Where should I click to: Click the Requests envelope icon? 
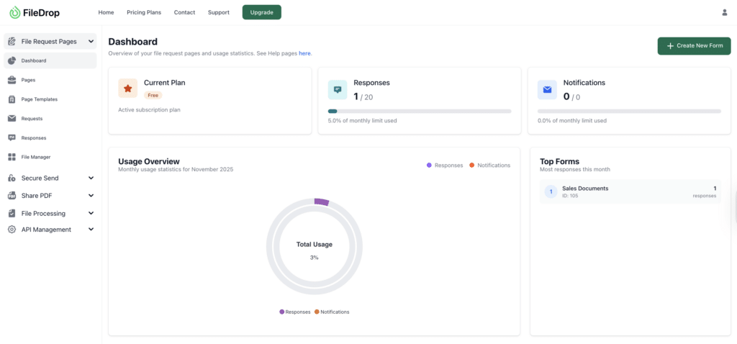(x=12, y=119)
